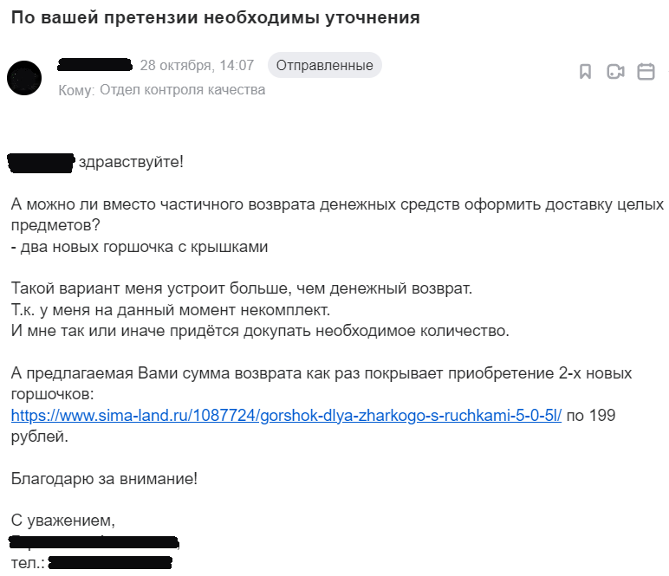
Task: Click the line Благодарю за внимание
Action: tap(104, 477)
